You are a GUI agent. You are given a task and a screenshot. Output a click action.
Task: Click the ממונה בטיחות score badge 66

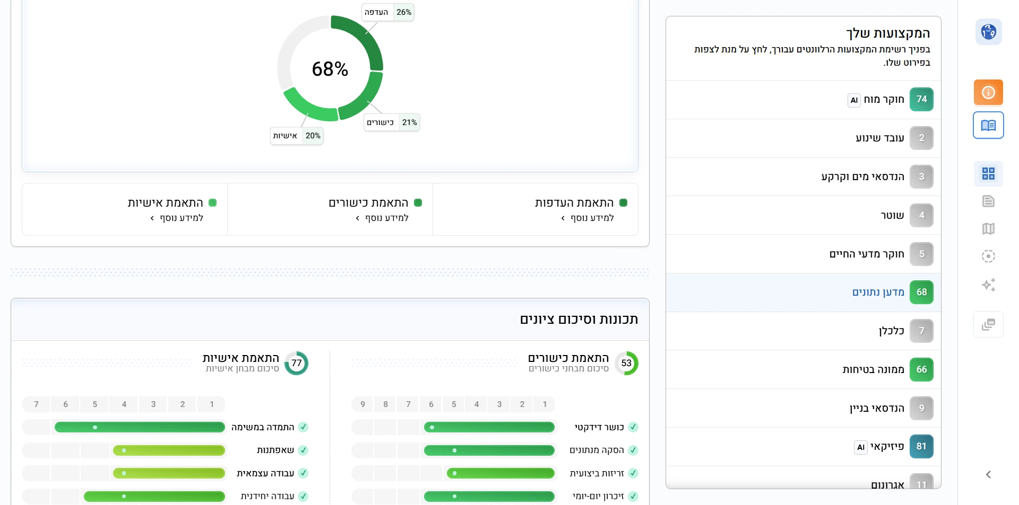point(921,369)
